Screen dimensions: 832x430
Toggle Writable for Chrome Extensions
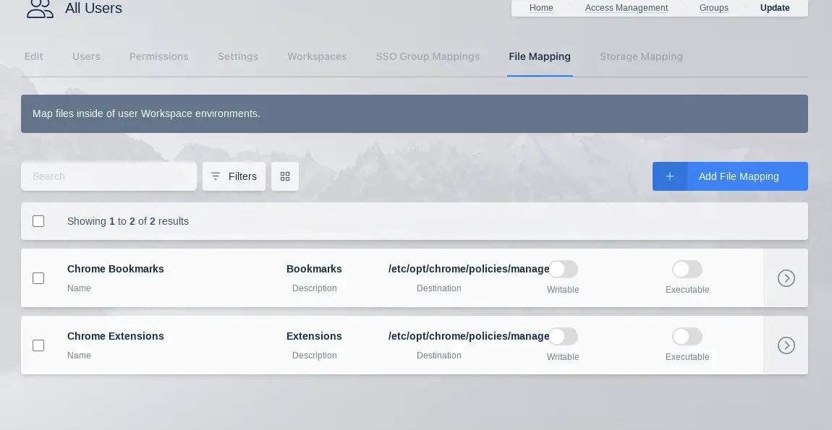[x=563, y=336]
